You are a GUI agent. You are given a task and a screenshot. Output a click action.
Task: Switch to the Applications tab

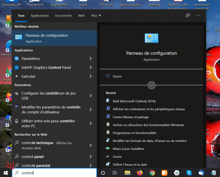pos(40,16)
